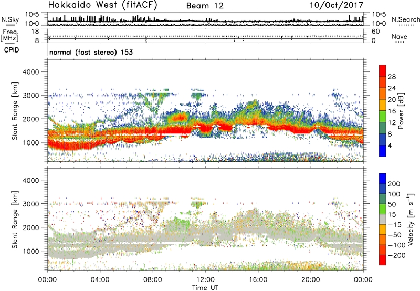420x291 pixels.
Task: Click the blue top of the velocity color bar
Action: point(383,179)
